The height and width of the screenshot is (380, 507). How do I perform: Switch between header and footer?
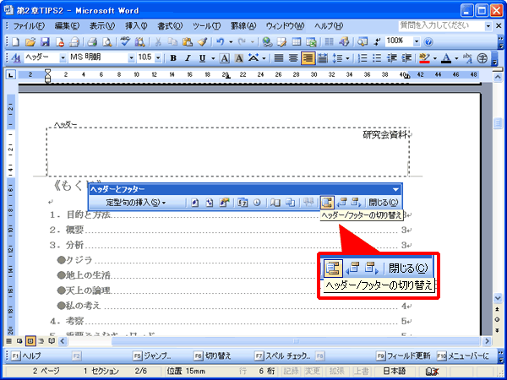pyautogui.click(x=327, y=203)
